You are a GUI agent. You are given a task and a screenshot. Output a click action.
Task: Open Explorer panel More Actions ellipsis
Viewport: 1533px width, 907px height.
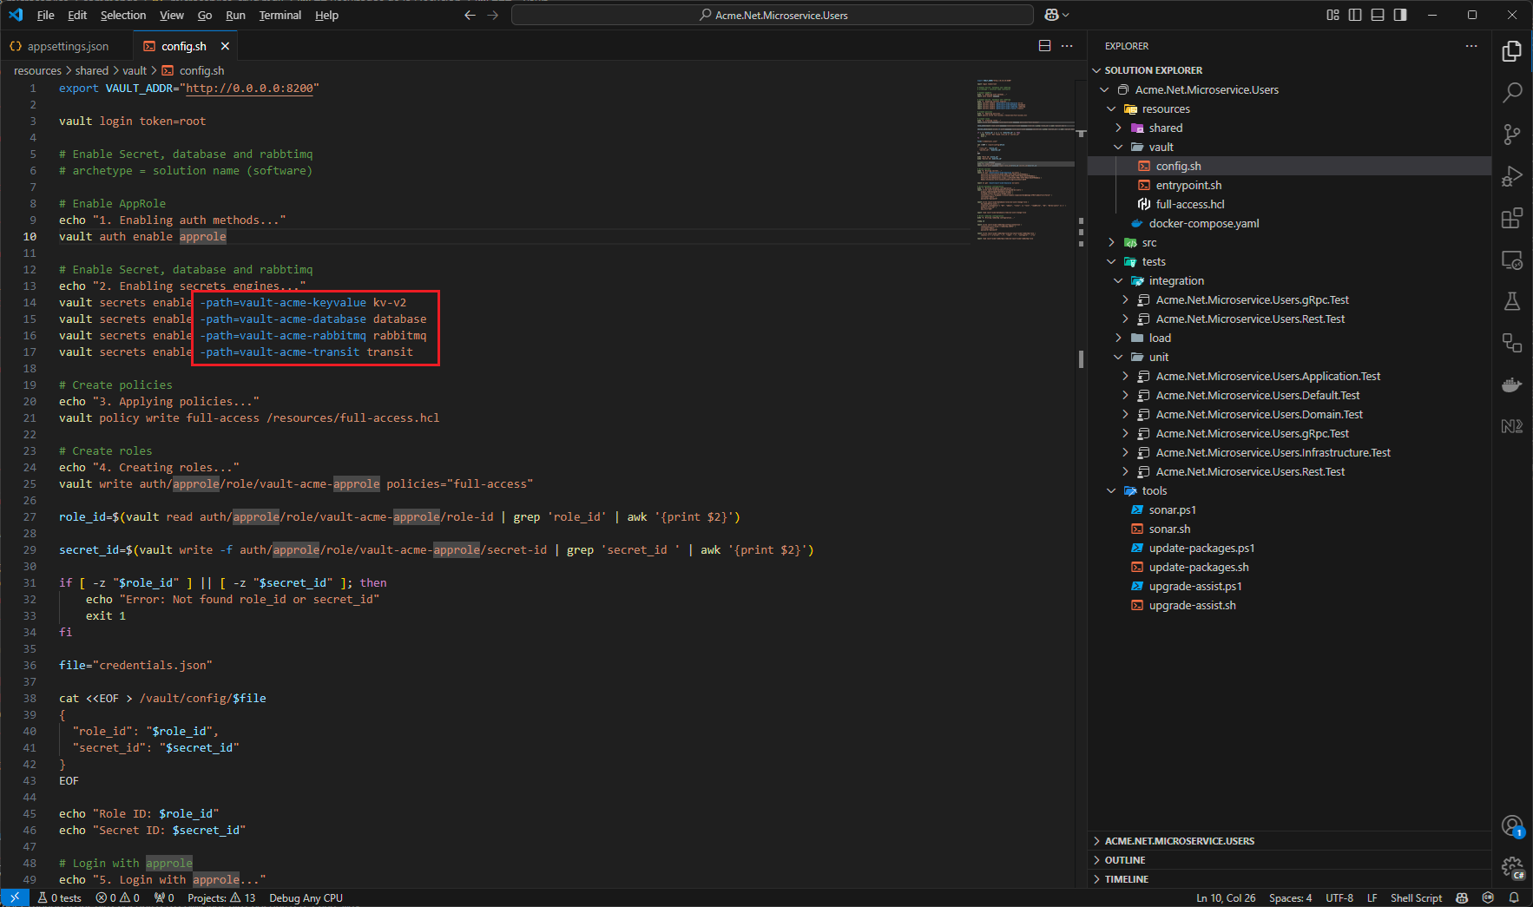tap(1471, 46)
